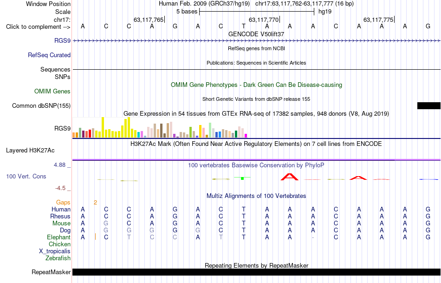Click position marker 63,117,775

pos(378,20)
